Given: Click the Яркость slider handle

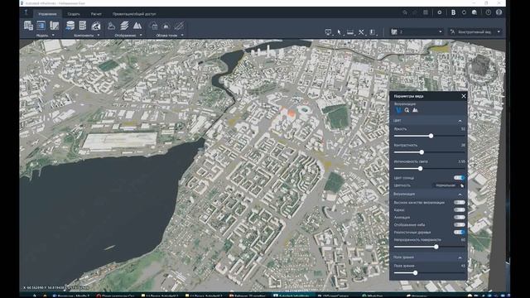Looking at the screenshot, I should click(x=431, y=136).
